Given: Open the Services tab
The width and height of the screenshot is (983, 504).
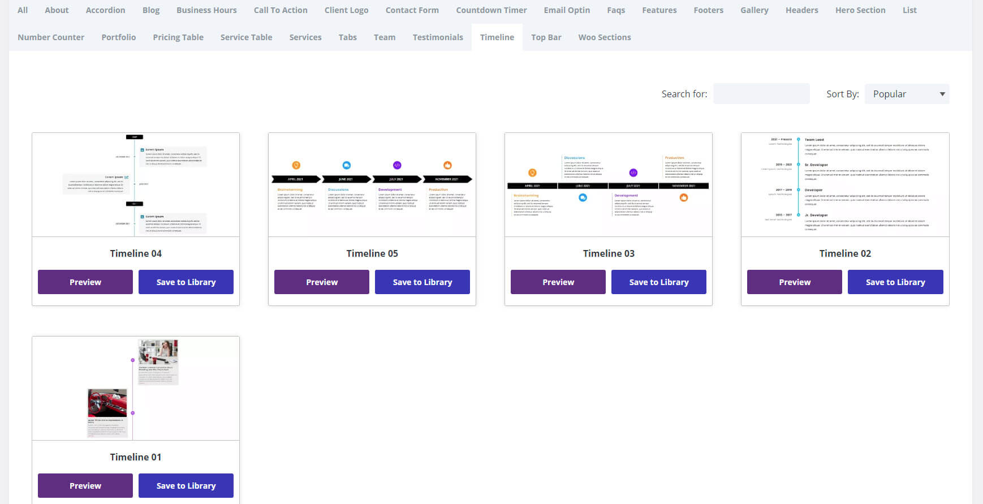Looking at the screenshot, I should (x=305, y=37).
